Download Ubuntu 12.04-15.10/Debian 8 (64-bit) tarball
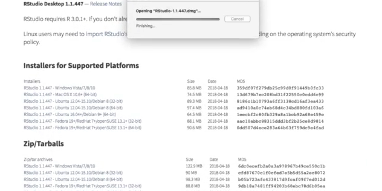The image size is (382, 191). pos(73,179)
